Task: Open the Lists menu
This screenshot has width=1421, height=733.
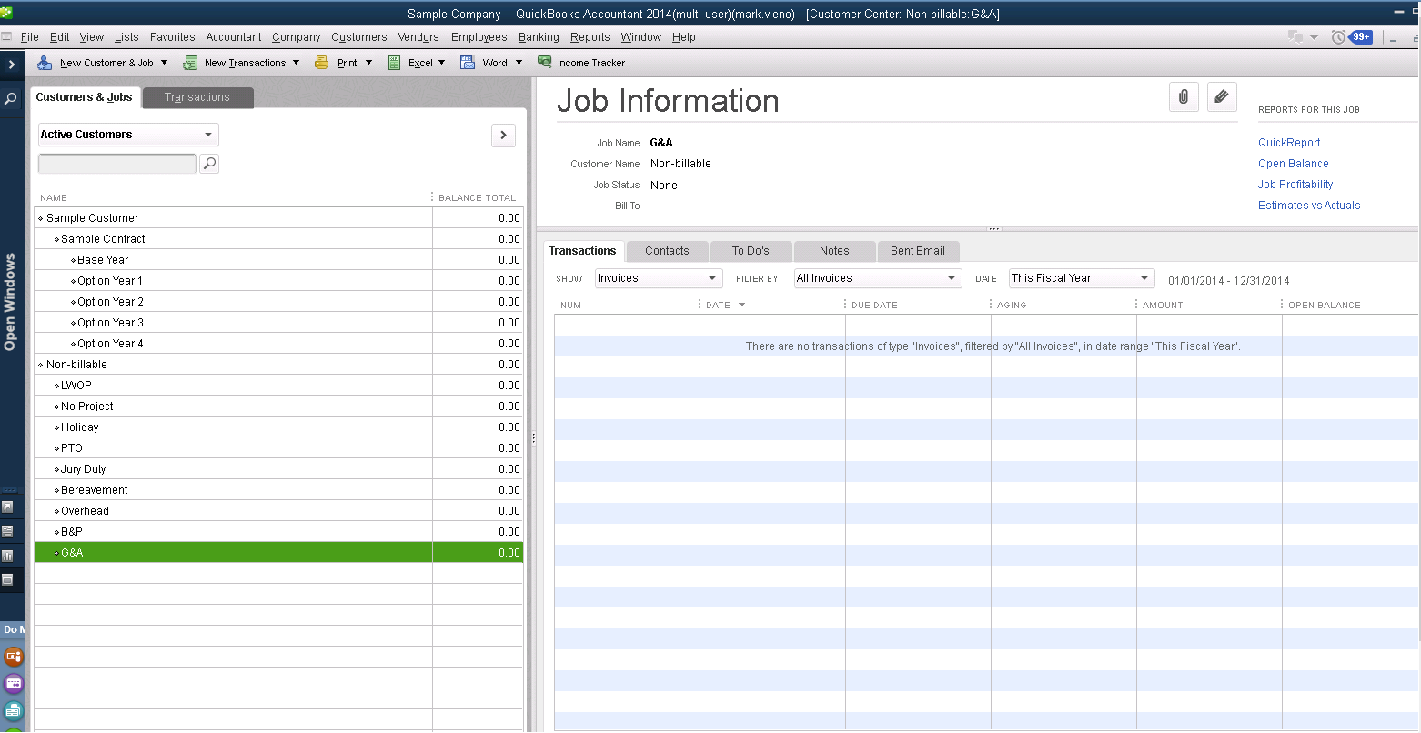Action: point(126,37)
